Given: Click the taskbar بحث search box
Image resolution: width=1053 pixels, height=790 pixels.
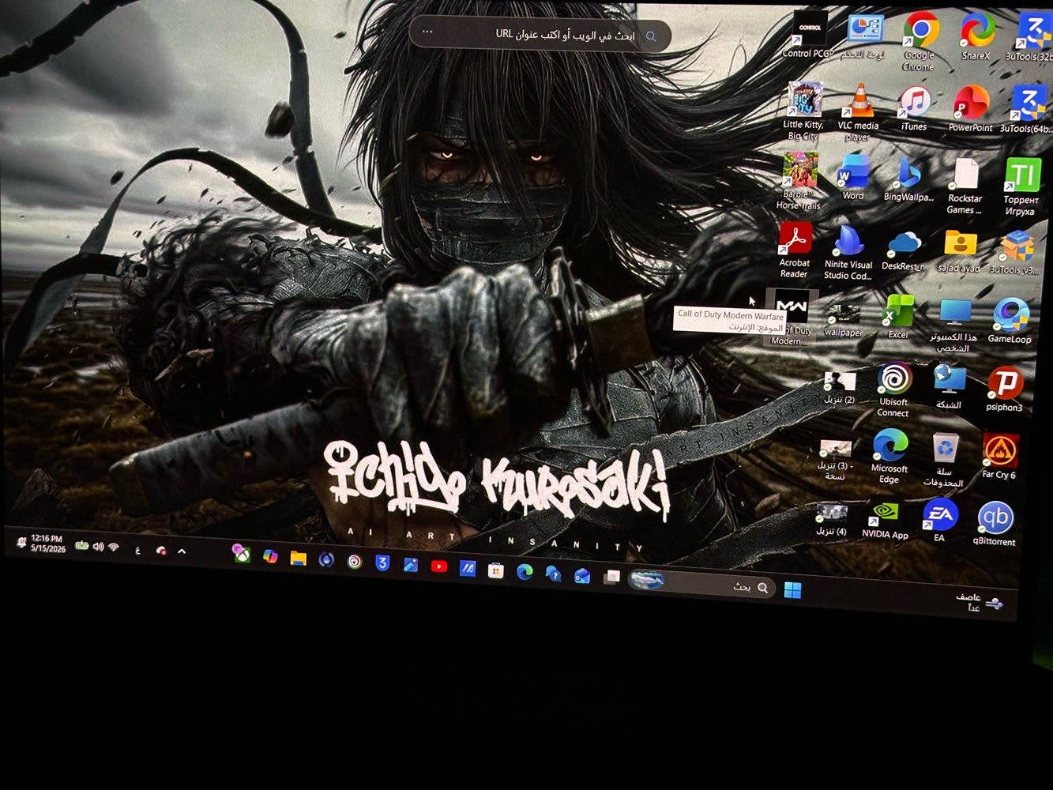Looking at the screenshot, I should point(701,585).
